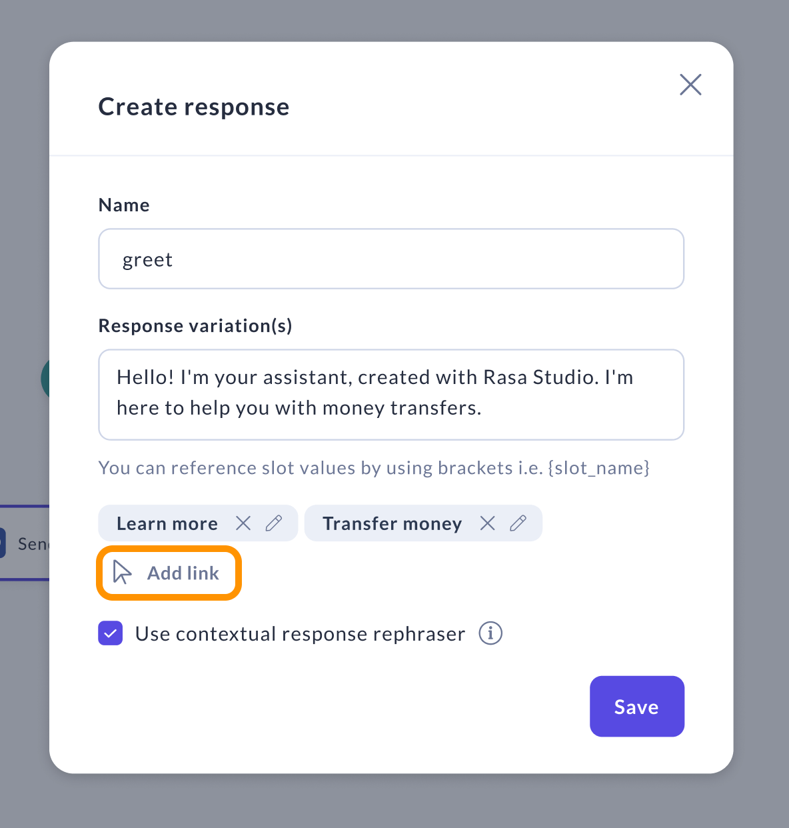Select the Transfer money chip label
The height and width of the screenshot is (828, 789).
393,523
